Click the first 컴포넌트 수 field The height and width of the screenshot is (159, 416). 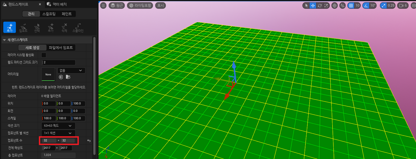click(x=49, y=141)
